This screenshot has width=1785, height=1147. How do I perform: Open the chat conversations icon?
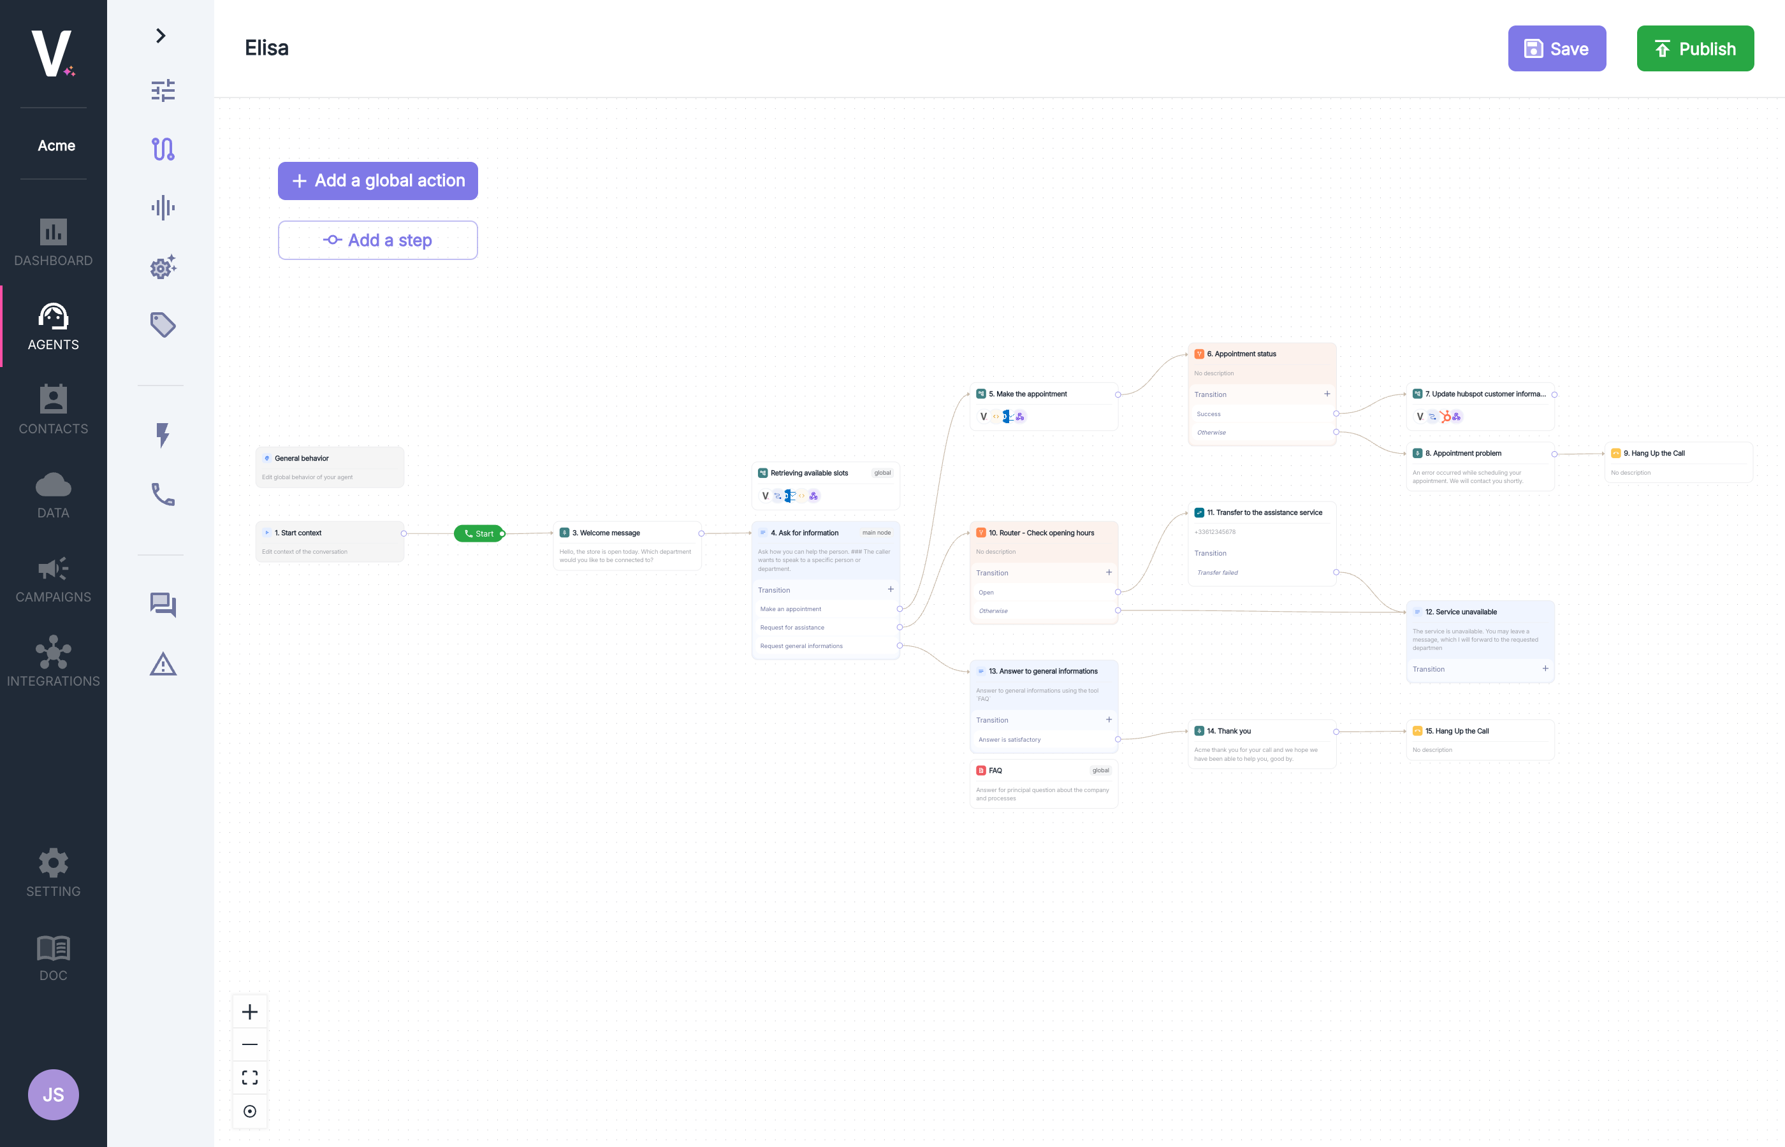tap(163, 604)
